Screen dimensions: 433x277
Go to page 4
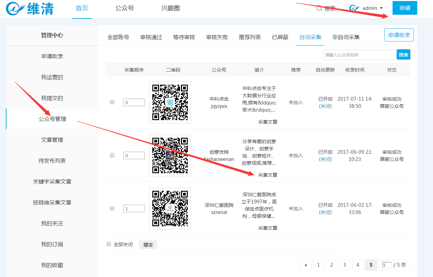pos(358,265)
